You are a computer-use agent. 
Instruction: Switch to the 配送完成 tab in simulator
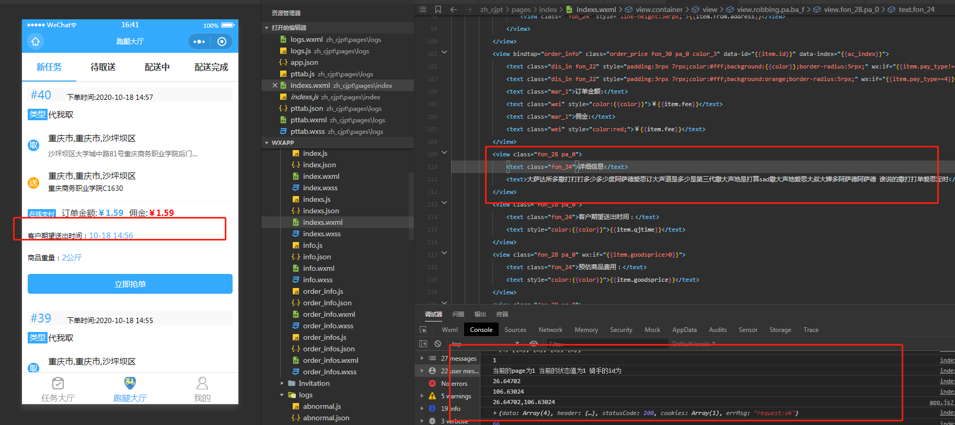(211, 67)
